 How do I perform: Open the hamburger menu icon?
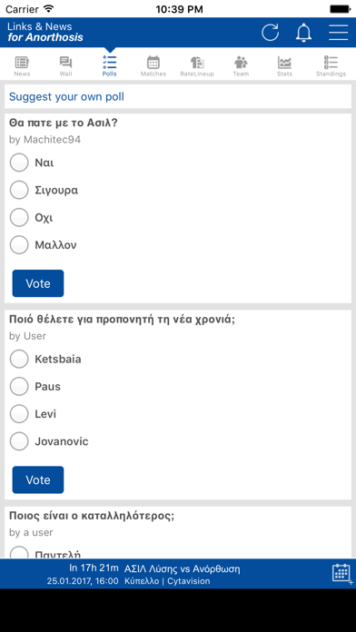pos(338,33)
